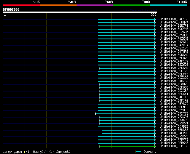The image size is (190, 154).
Task: Open the UniRef100_C3PTS8 label
Action: 174,146
